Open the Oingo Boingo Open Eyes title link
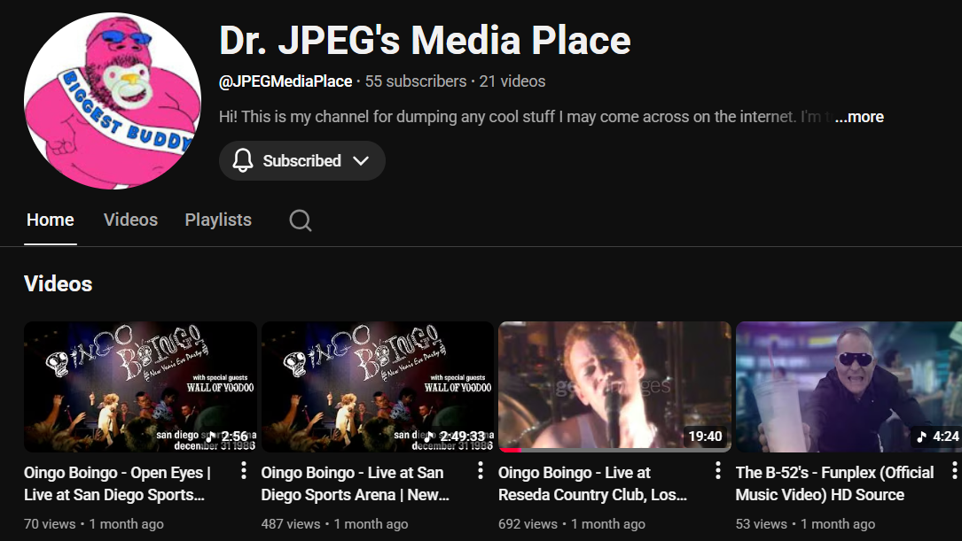 pos(117,483)
